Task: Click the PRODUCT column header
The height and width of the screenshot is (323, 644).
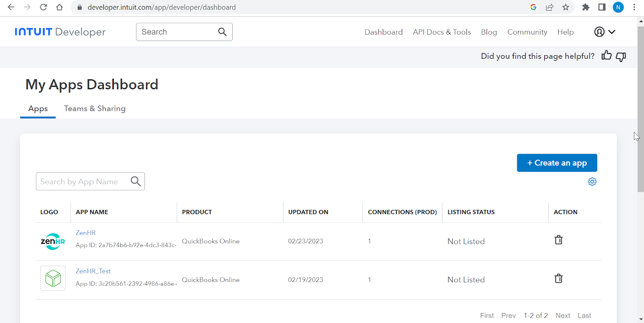Action: [197, 212]
